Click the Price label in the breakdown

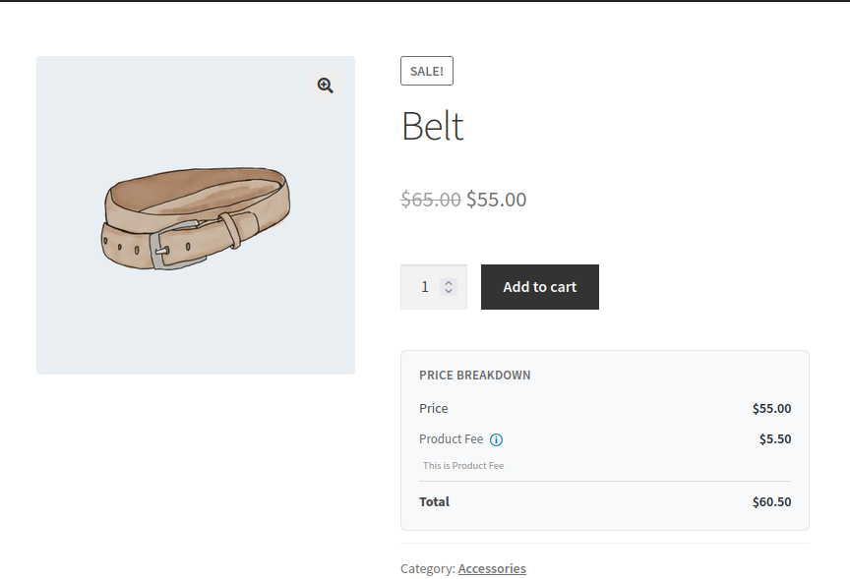[434, 409]
